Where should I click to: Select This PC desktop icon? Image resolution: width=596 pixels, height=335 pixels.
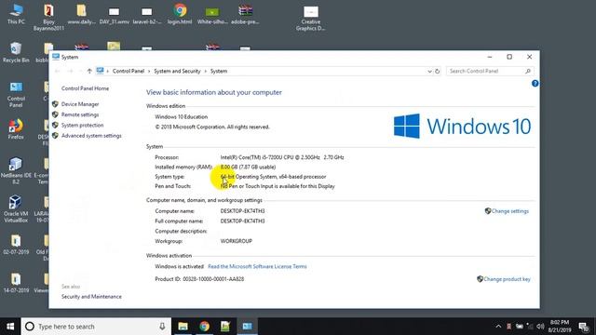pyautogui.click(x=16, y=14)
